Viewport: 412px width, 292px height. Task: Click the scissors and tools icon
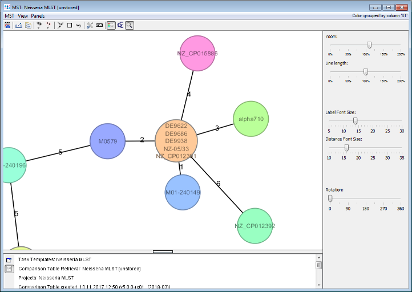[x=90, y=25]
